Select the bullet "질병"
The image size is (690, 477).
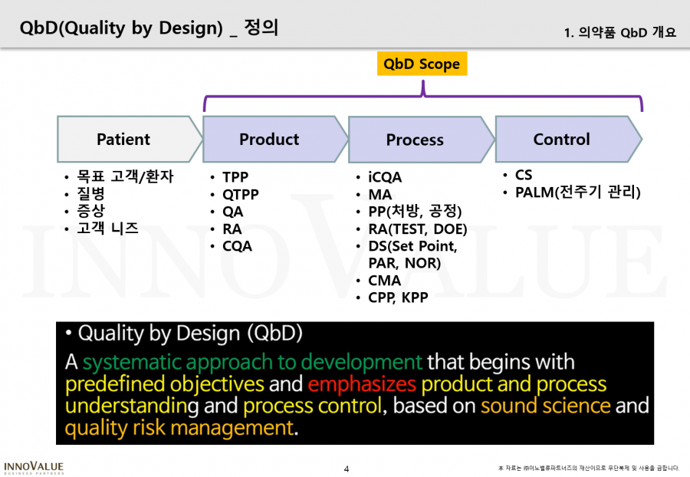pyautogui.click(x=90, y=193)
